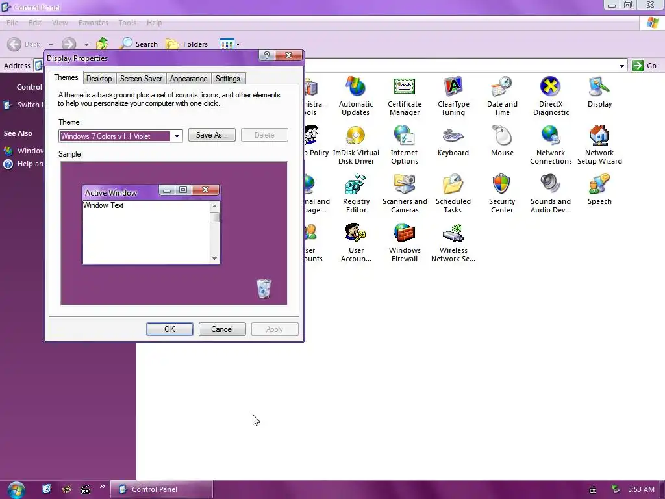Expand the quick launch overflow chevron

(x=102, y=486)
